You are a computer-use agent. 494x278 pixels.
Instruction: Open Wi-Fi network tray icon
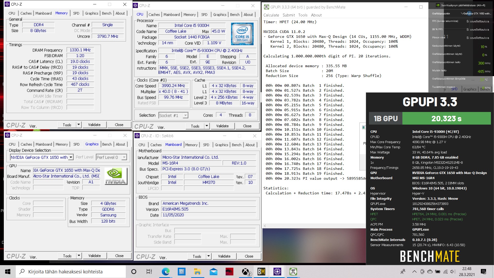[x=446, y=272]
